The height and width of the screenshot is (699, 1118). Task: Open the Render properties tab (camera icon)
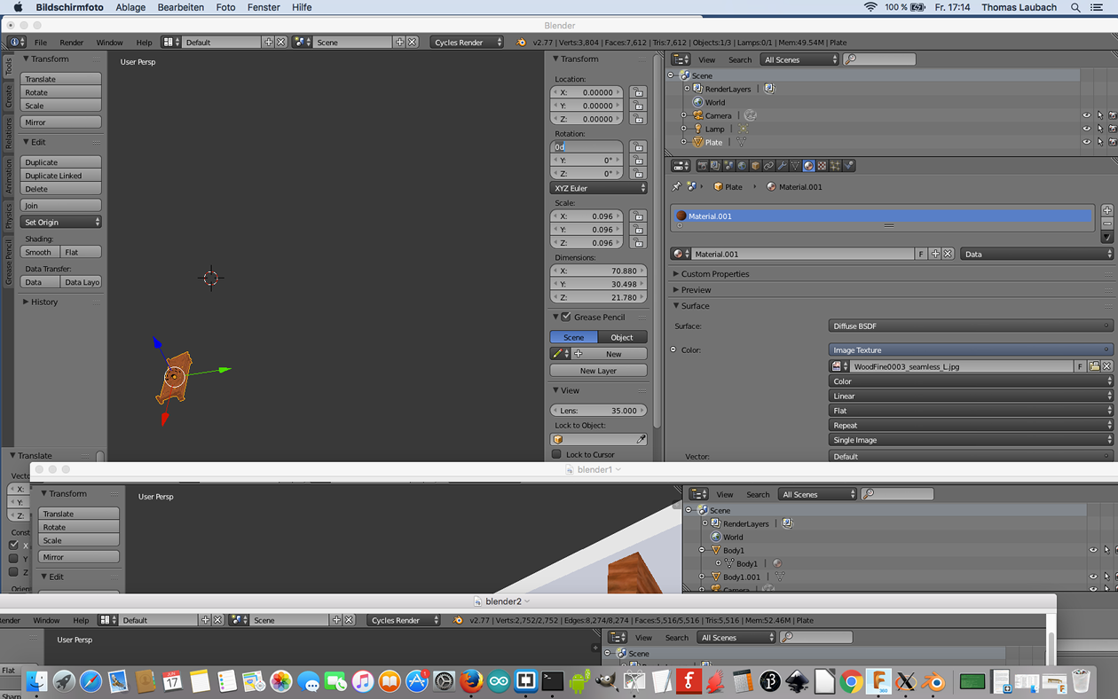point(703,166)
